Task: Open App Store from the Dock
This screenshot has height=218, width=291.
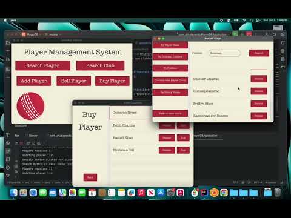Action: (161, 193)
